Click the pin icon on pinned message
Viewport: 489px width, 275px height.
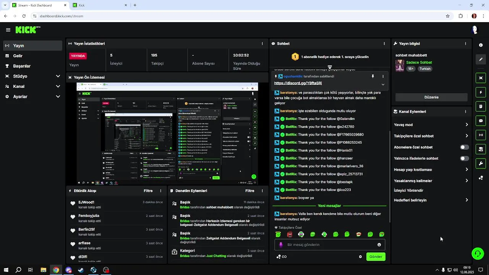pyautogui.click(x=373, y=76)
